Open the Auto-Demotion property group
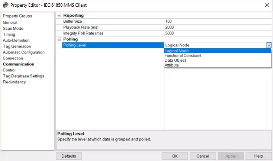This screenshot has height=161, width=273. pyautogui.click(x=16, y=41)
